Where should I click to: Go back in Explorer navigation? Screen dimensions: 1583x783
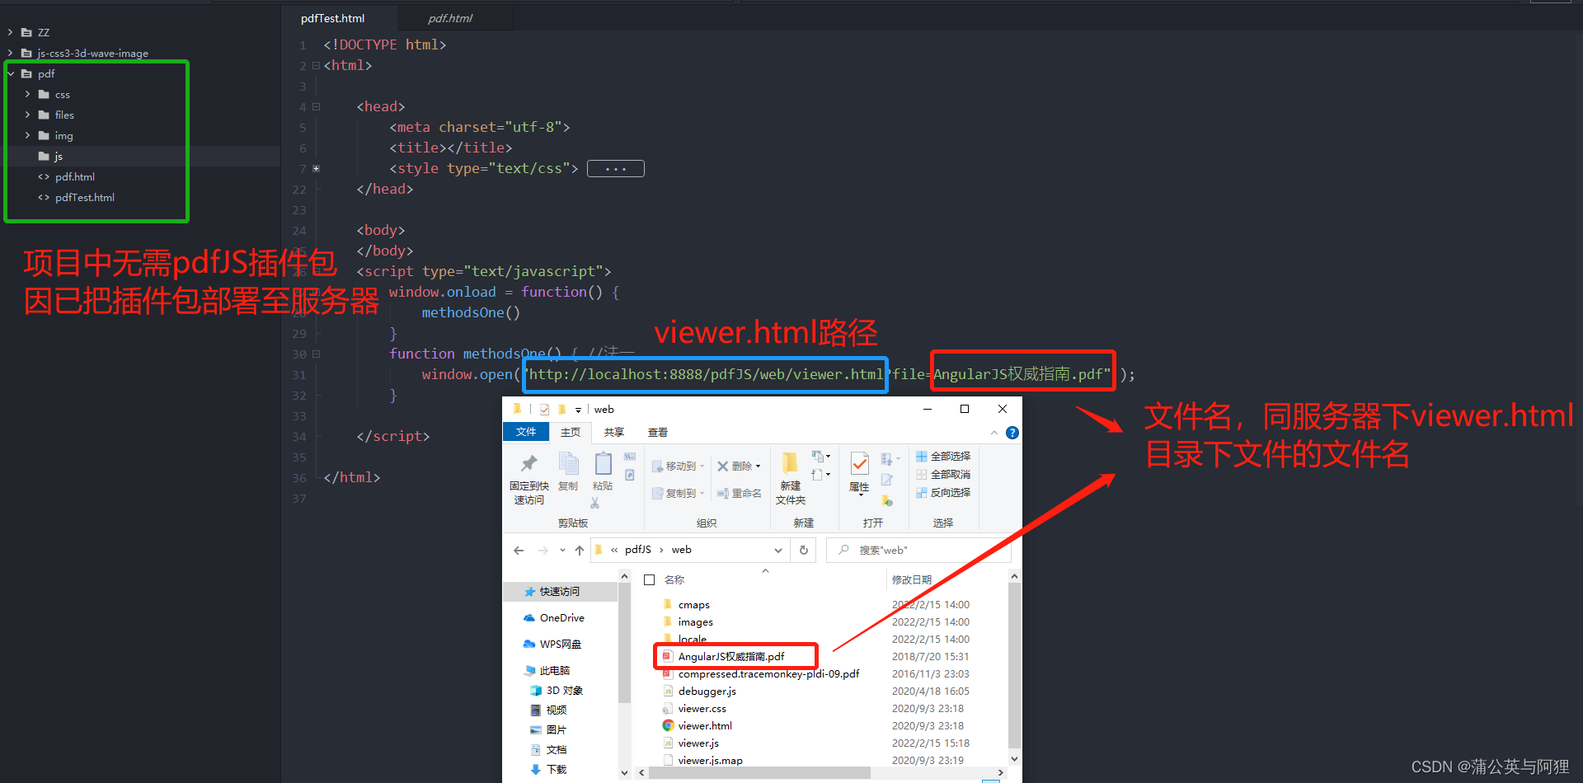coord(519,551)
